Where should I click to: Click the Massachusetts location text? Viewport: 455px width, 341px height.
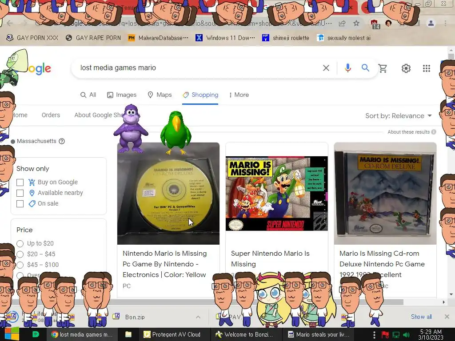tap(36, 141)
